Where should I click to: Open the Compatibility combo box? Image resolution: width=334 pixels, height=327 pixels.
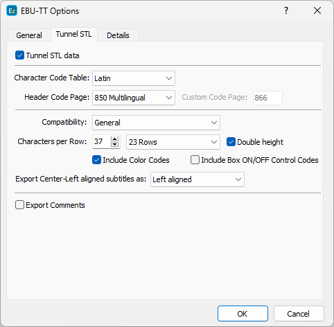pos(156,123)
